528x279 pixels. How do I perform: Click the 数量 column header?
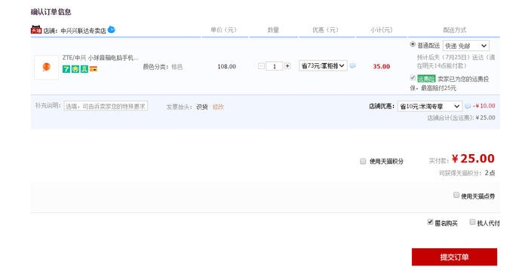[273, 30]
